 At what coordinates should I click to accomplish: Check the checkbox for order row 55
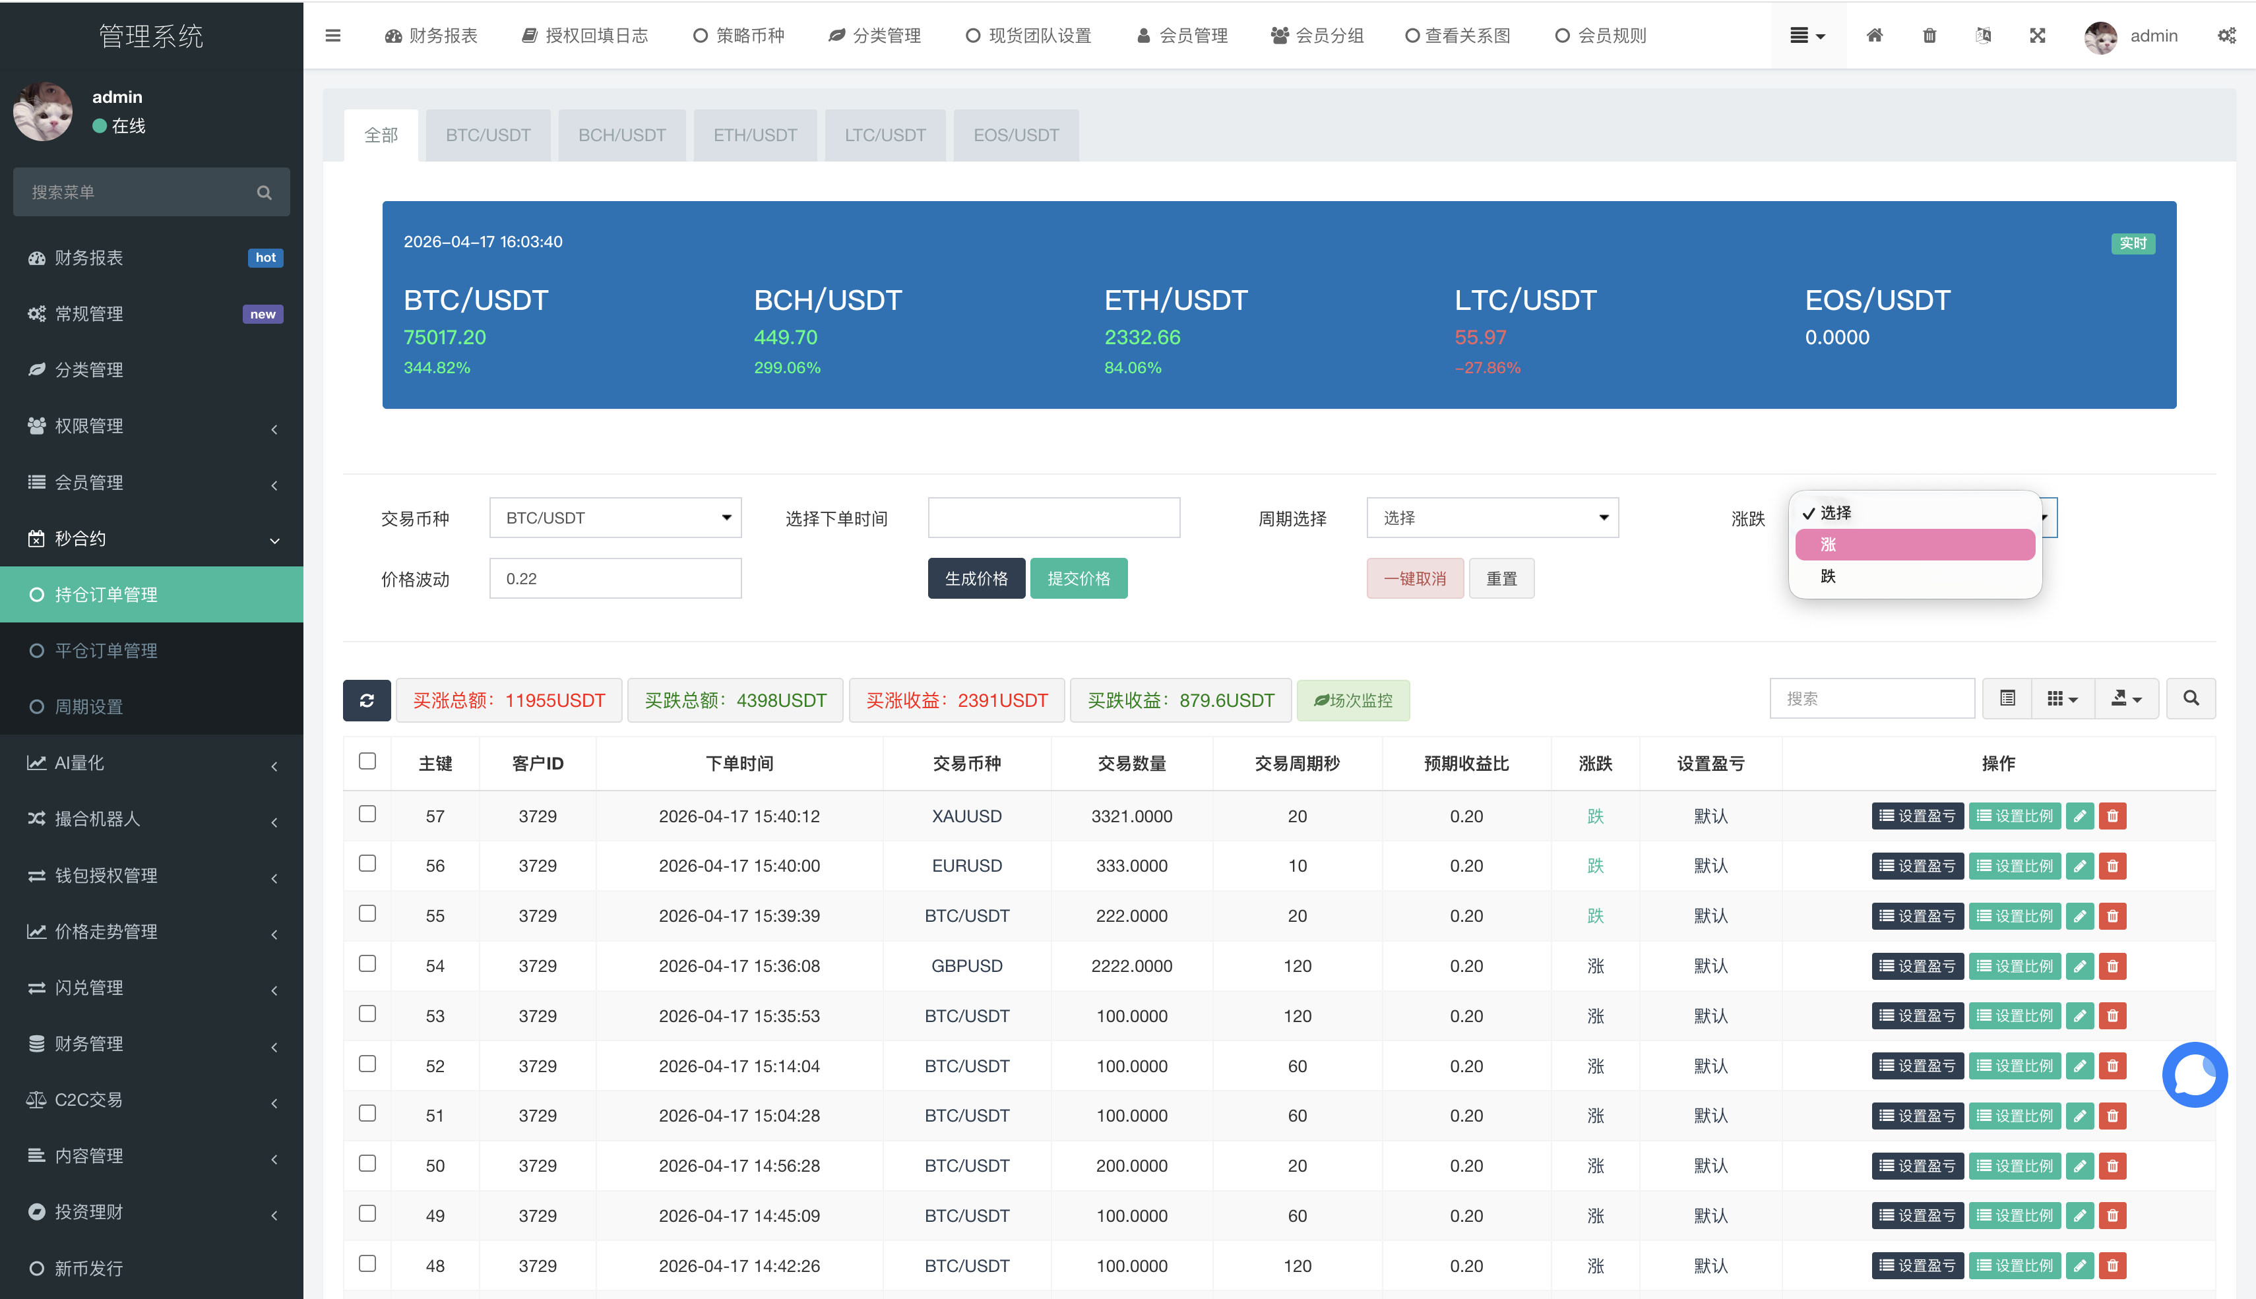(367, 913)
